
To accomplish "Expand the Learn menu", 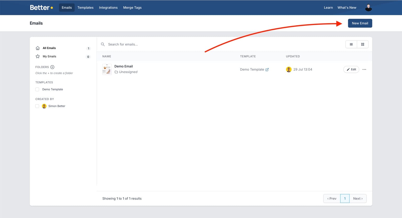I will [328, 8].
